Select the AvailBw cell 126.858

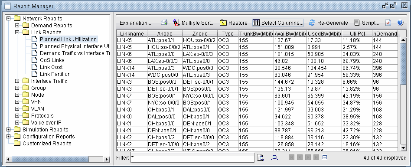[290, 144]
